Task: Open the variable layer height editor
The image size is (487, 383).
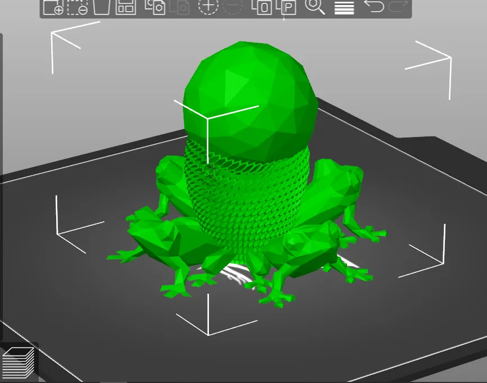Action: click(344, 8)
